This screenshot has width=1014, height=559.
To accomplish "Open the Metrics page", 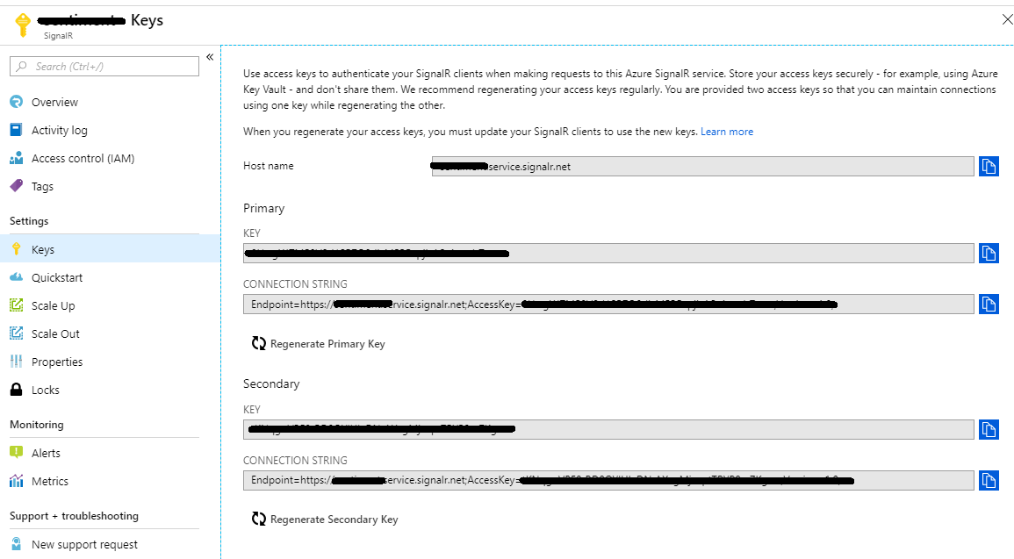I will click(x=50, y=482).
